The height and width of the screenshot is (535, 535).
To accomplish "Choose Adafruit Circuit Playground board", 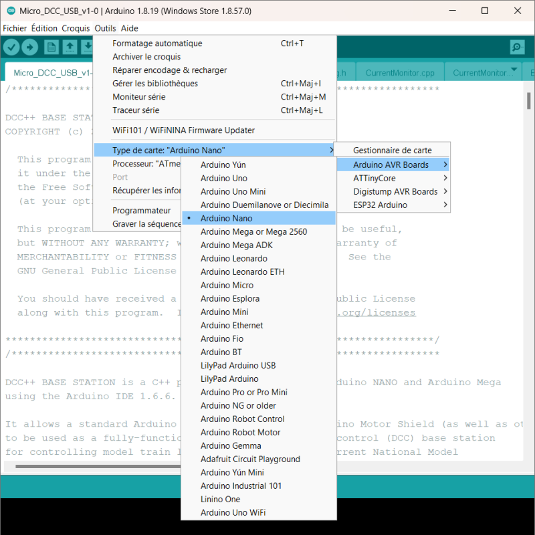I will pyautogui.click(x=259, y=459).
